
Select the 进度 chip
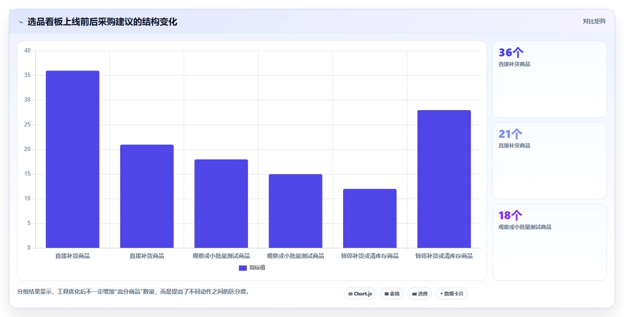tap(420, 294)
